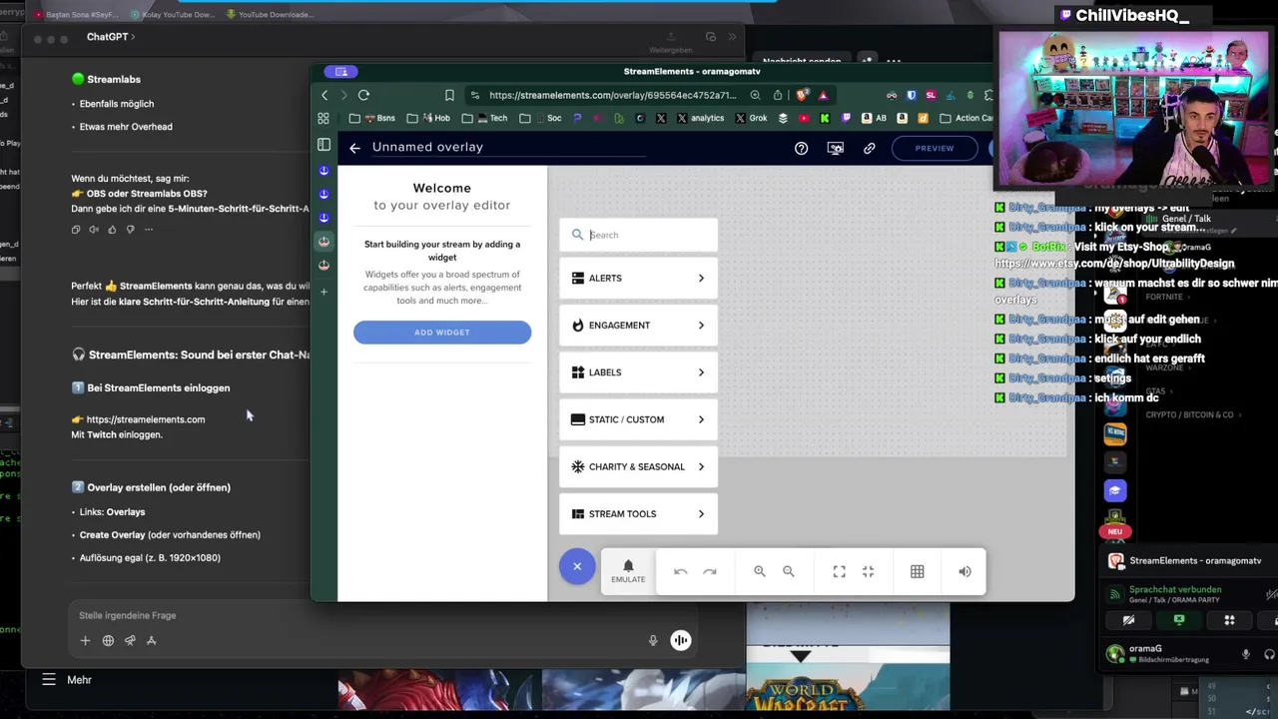The width and height of the screenshot is (1278, 719).
Task: Toggle overlay sound with speaker icon
Action: pos(964,571)
